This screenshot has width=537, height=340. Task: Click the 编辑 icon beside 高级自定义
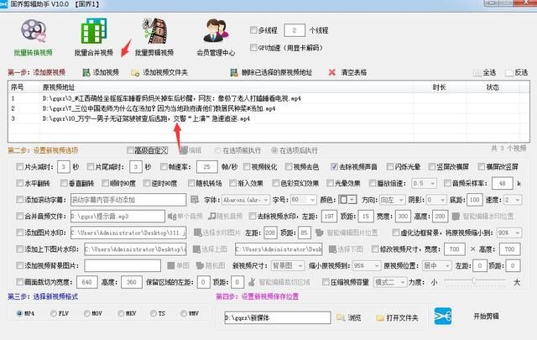pyautogui.click(x=184, y=150)
